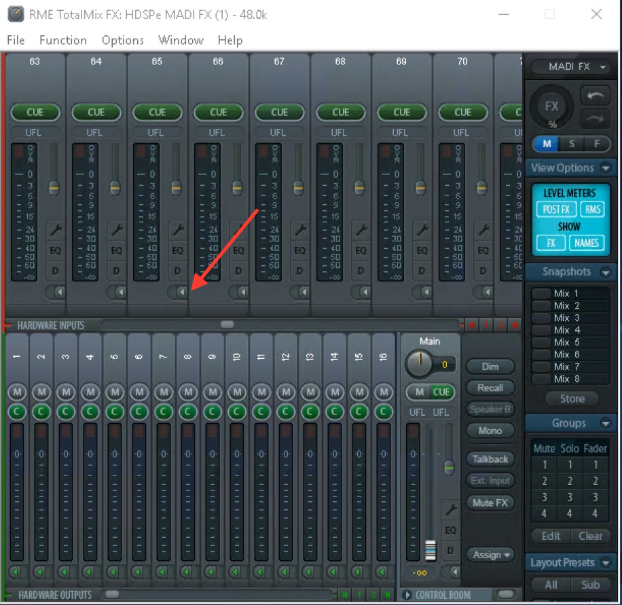Click the Mono button
This screenshot has width=622, height=605.
coord(490,431)
